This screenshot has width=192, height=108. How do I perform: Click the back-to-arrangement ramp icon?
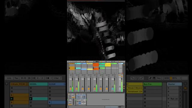tap(142, 78)
